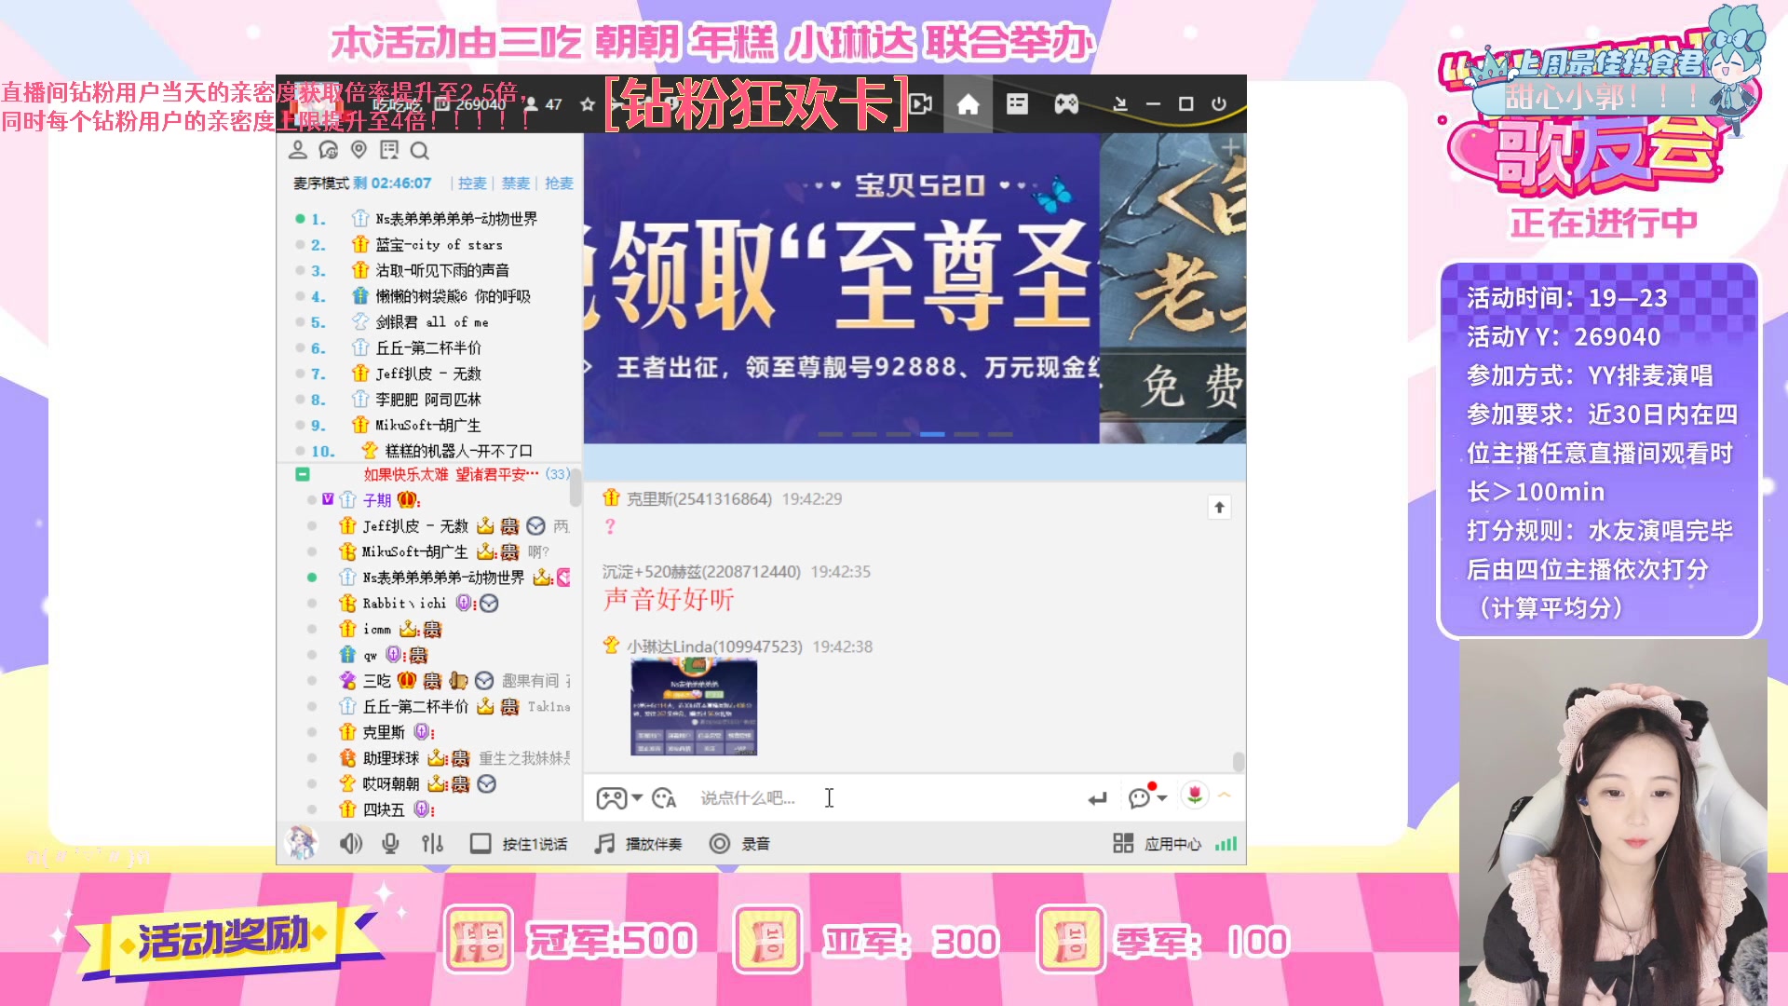The height and width of the screenshot is (1006, 1788).
Task: Open the search magnifier icon above mic queue
Action: click(419, 150)
